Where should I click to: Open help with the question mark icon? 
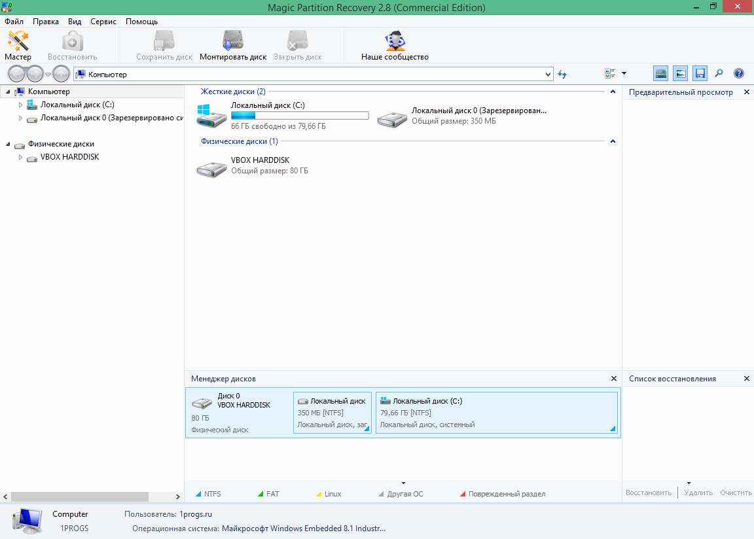tap(738, 73)
